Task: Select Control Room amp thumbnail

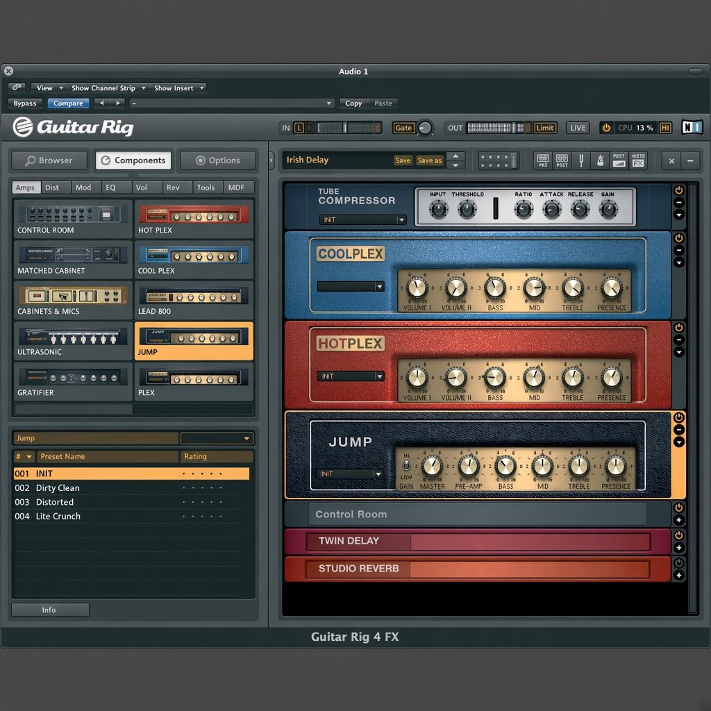Action: [x=72, y=219]
